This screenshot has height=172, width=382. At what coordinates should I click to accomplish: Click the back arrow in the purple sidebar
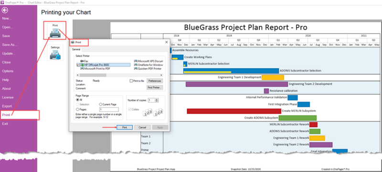point(5,10)
